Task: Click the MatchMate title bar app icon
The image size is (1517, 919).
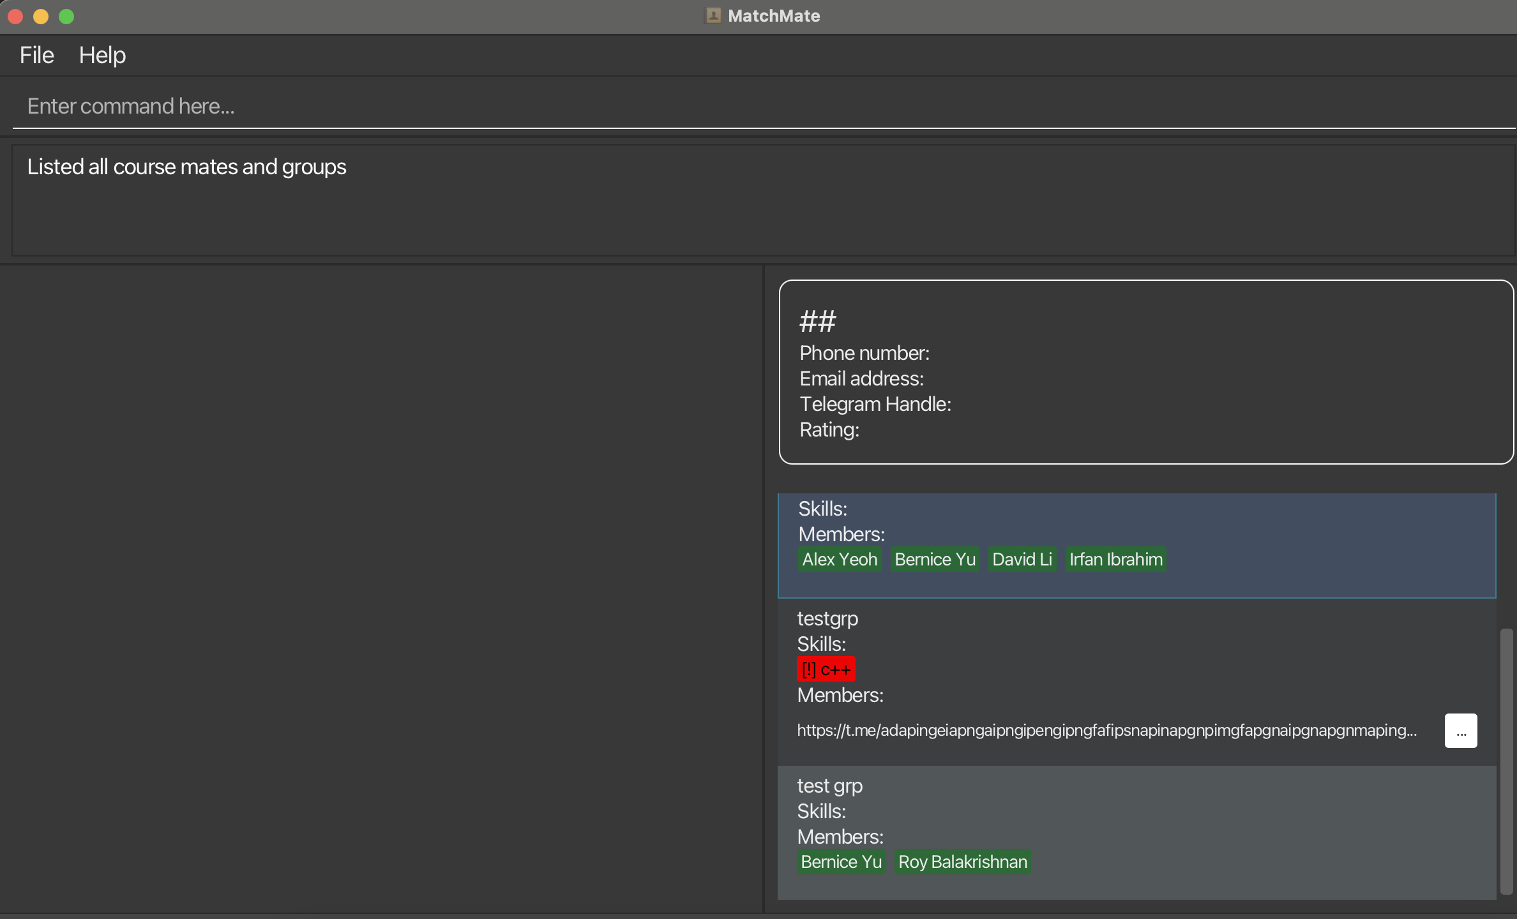Action: tap(713, 16)
